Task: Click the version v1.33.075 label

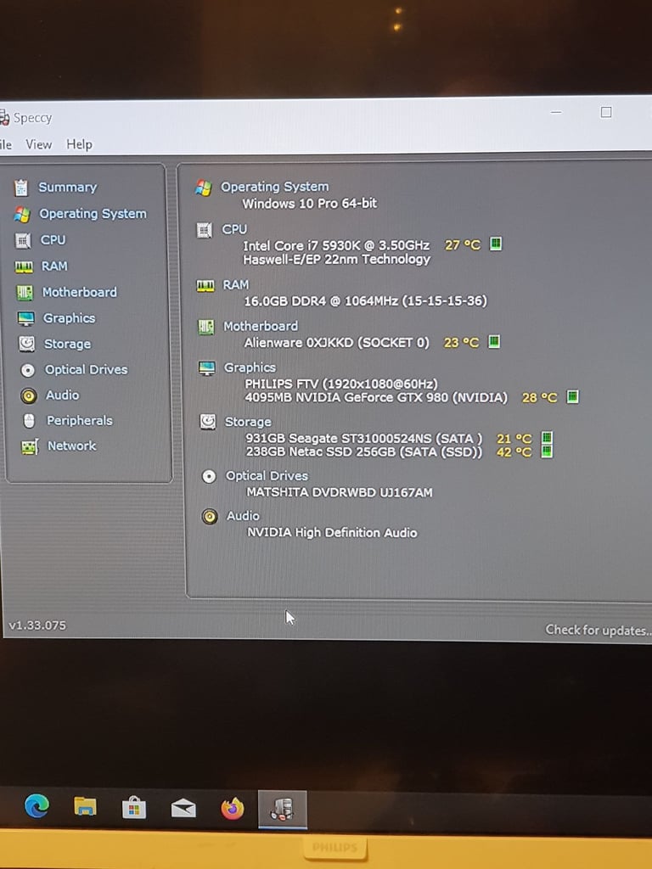Action: pyautogui.click(x=37, y=625)
